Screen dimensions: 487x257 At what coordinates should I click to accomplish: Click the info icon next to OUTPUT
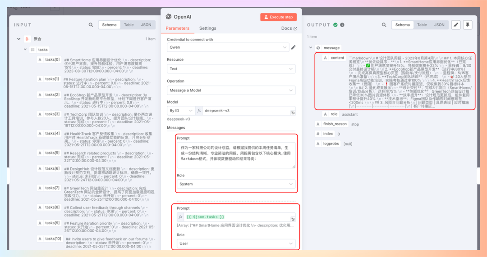(x=342, y=25)
